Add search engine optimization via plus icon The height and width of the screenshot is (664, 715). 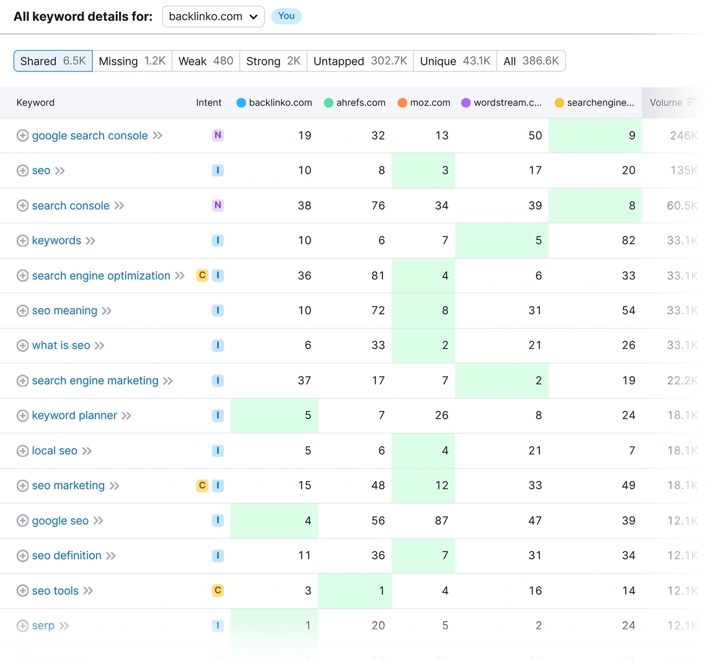click(x=23, y=276)
